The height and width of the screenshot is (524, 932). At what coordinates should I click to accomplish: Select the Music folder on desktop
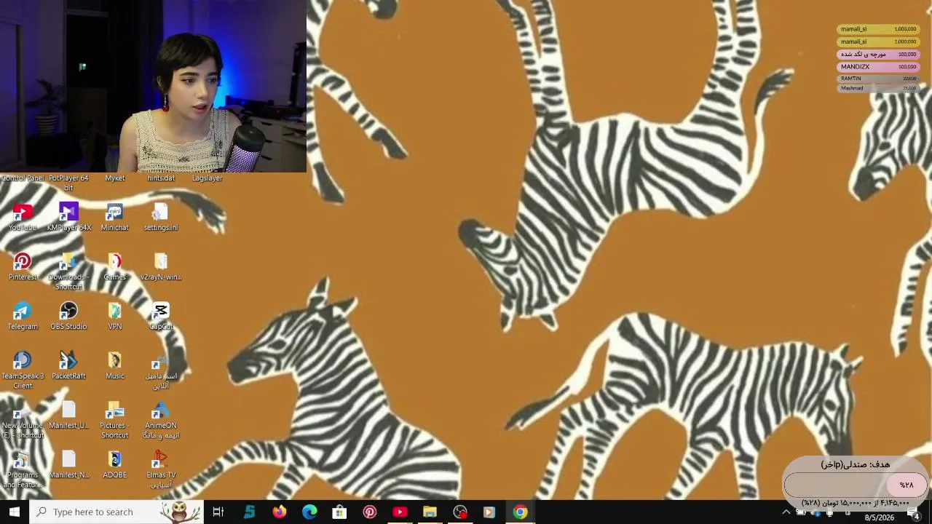tap(114, 366)
